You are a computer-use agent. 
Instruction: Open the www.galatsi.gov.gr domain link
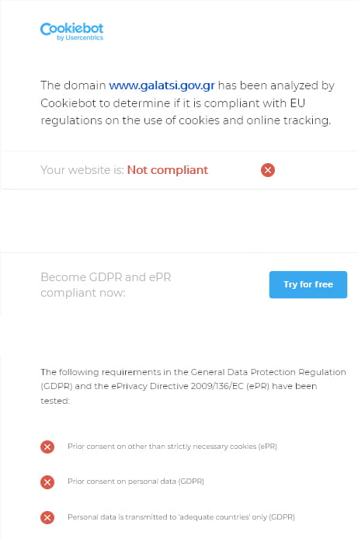pyautogui.click(x=162, y=85)
